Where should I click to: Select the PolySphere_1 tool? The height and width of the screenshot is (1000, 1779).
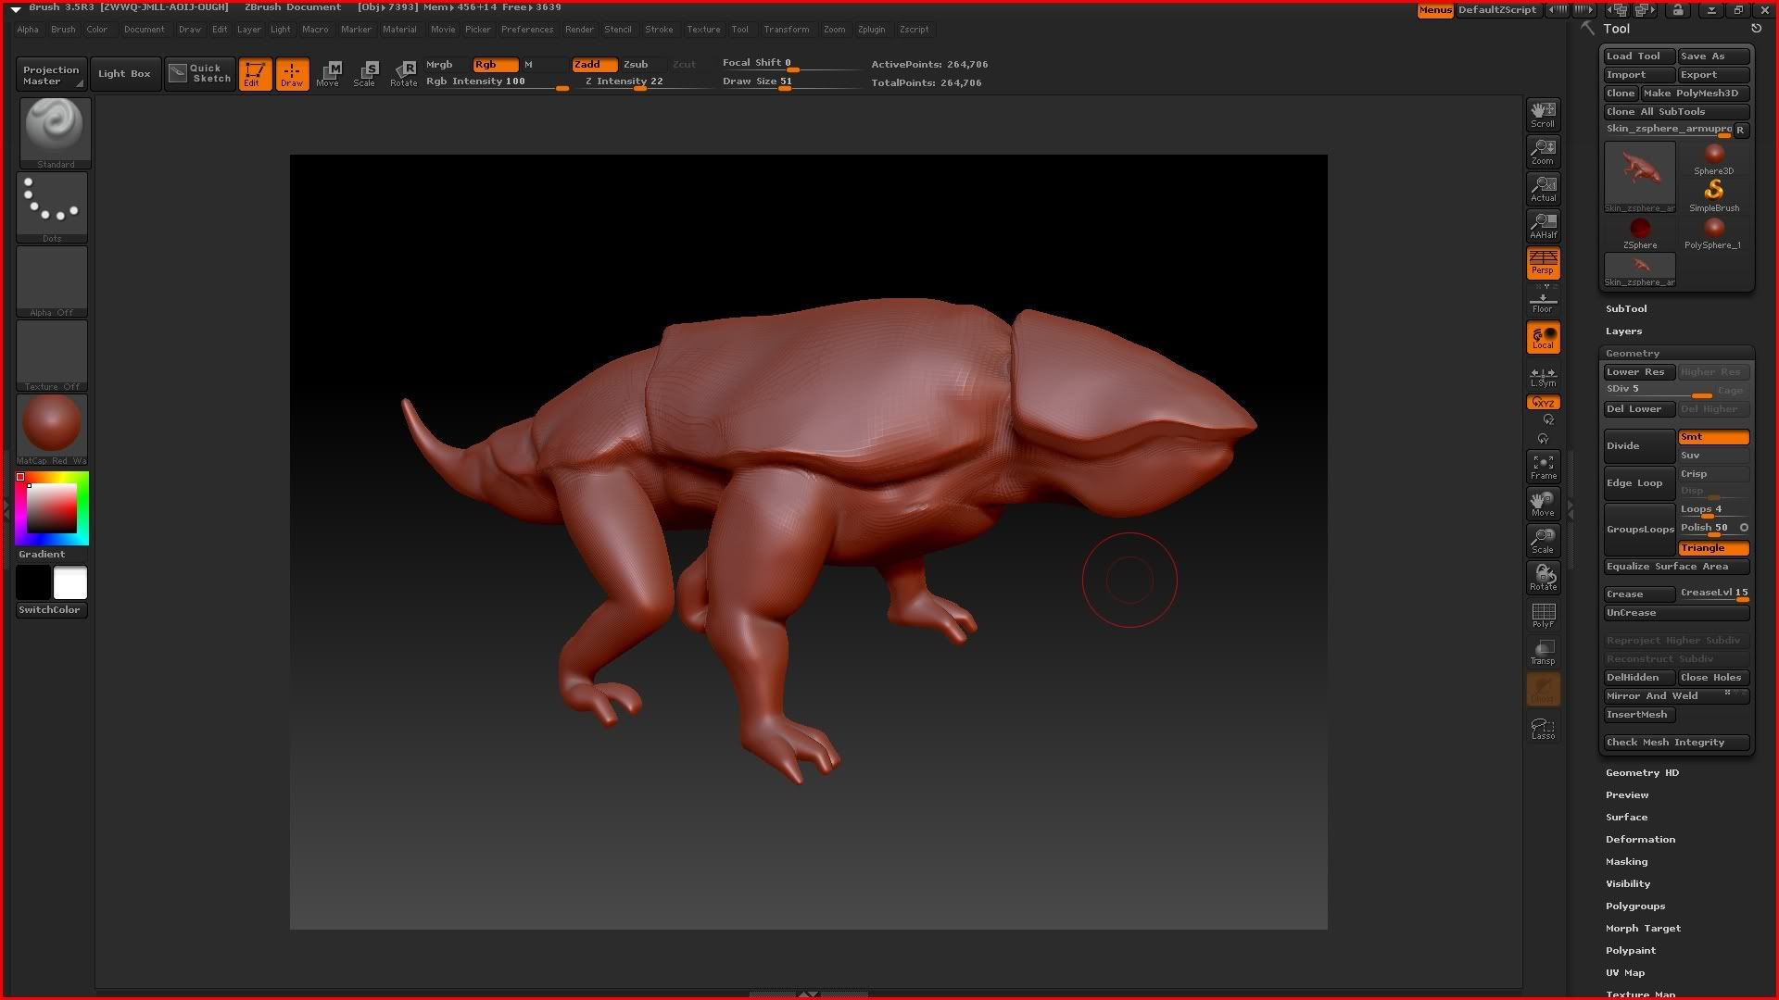pos(1713,232)
